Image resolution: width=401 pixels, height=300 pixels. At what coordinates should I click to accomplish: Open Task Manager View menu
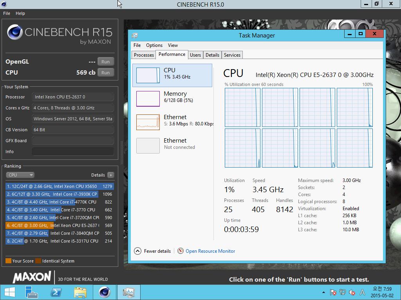(173, 45)
